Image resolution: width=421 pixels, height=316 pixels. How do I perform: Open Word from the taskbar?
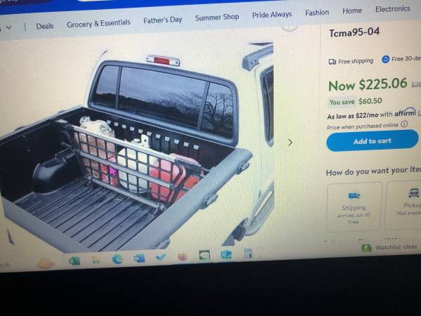tap(139, 258)
